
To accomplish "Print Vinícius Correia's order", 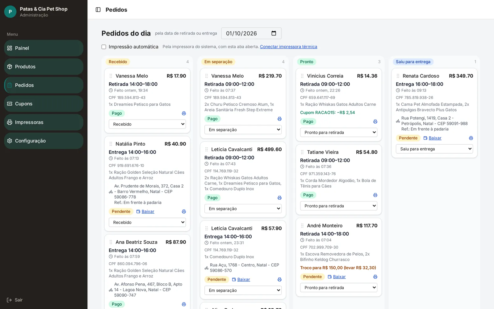I will pos(375,122).
